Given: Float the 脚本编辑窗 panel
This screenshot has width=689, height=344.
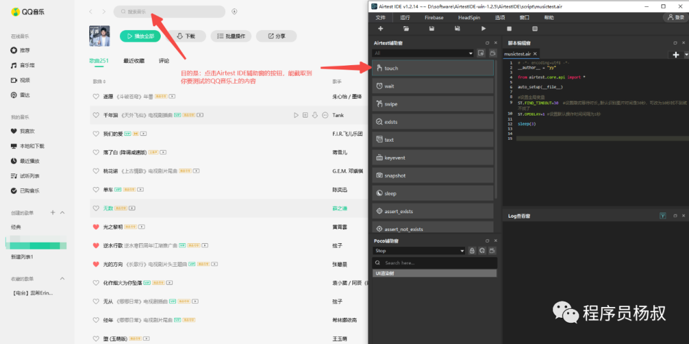Looking at the screenshot, I should tap(676, 43).
